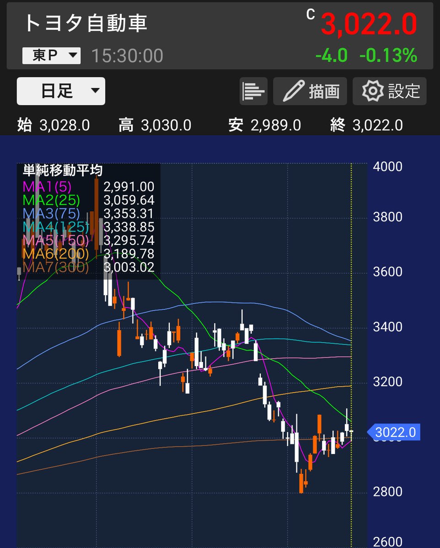This screenshot has height=548, width=440.
Task: Click the 3200 price axis label
Action: tap(387, 382)
